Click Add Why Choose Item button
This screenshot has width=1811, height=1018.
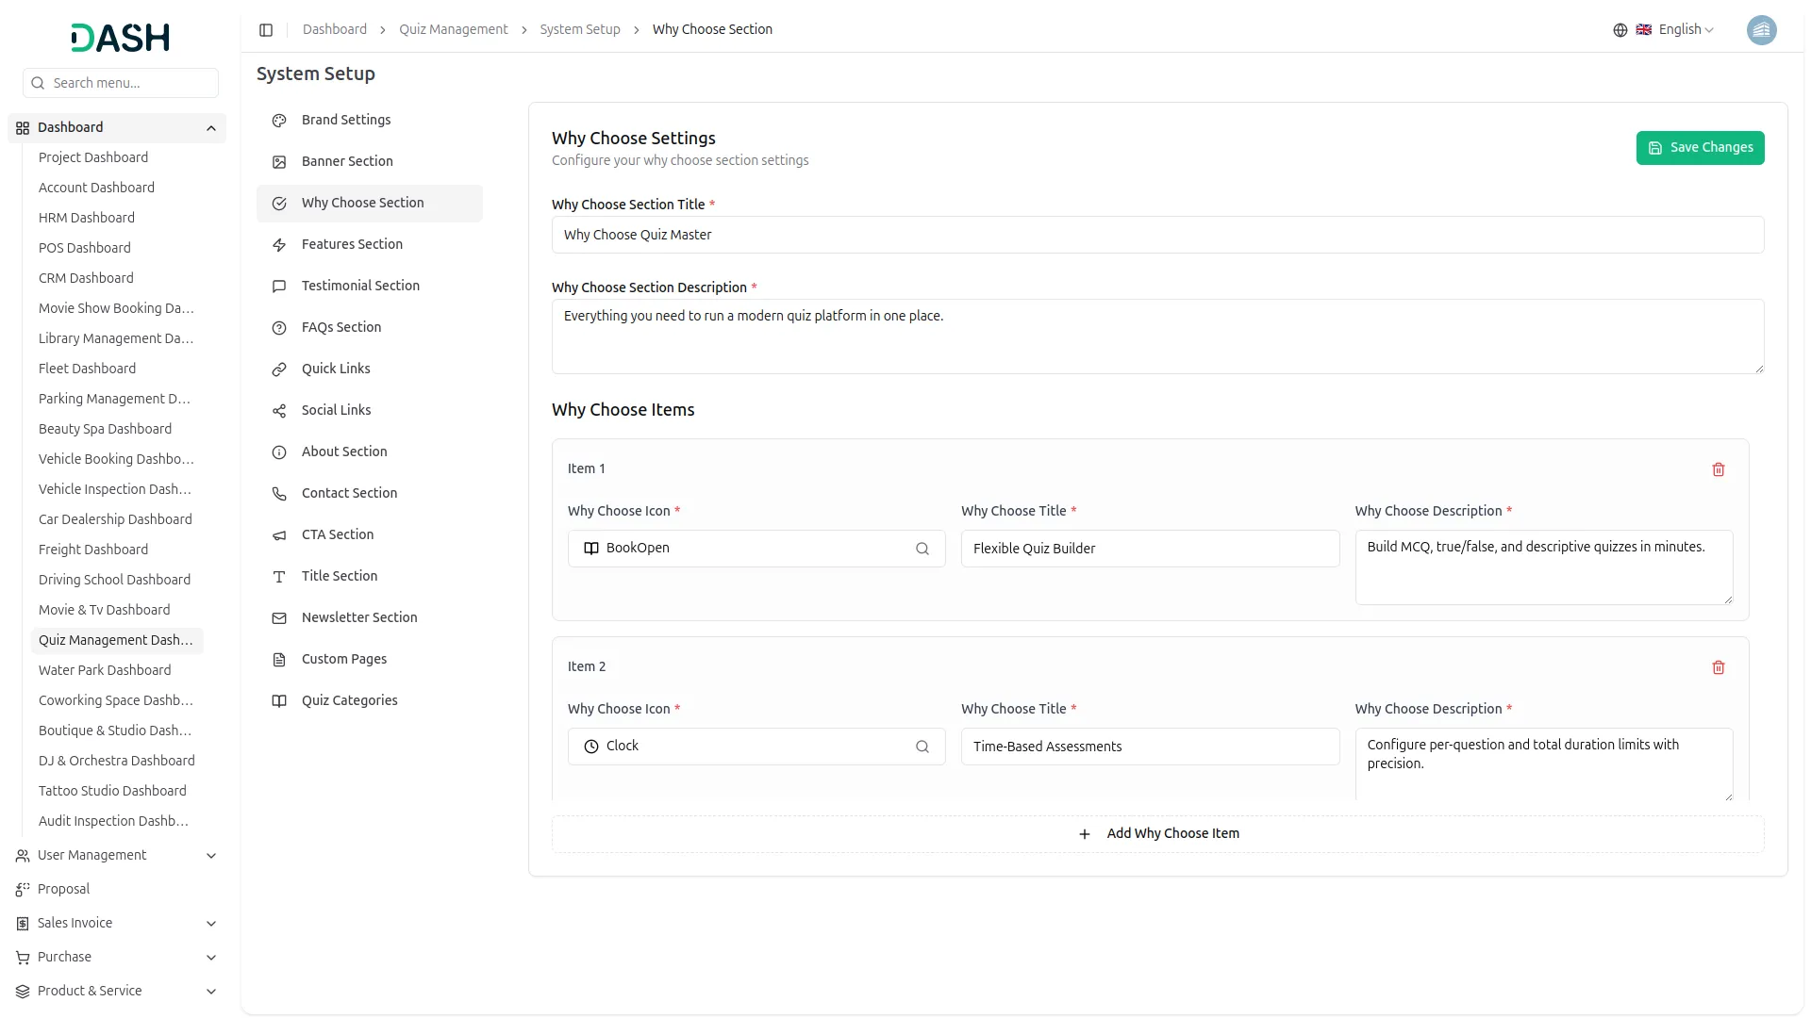tap(1157, 834)
